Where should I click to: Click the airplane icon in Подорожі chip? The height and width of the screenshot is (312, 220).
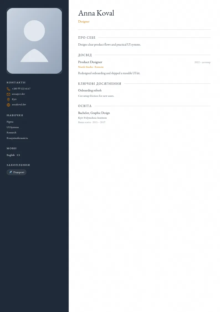pos(11,172)
